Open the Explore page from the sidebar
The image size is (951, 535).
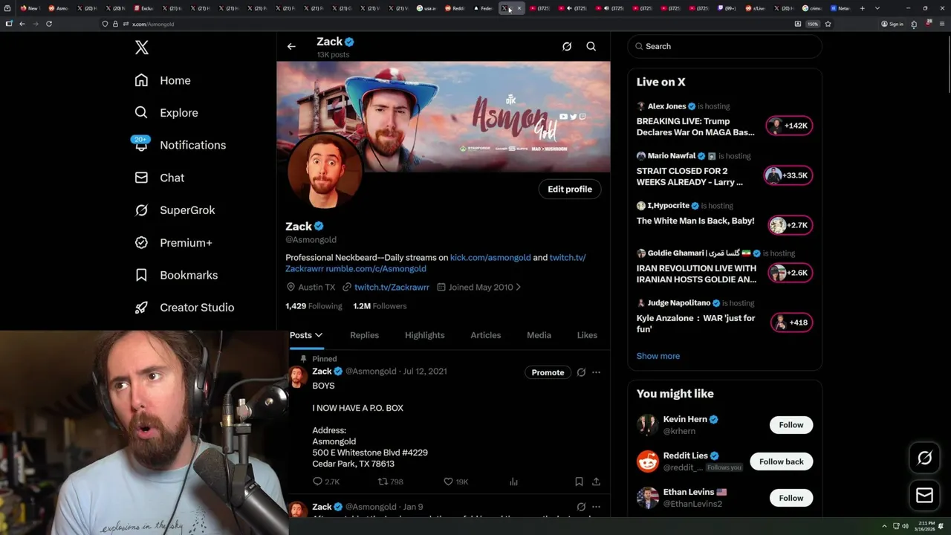point(166,113)
